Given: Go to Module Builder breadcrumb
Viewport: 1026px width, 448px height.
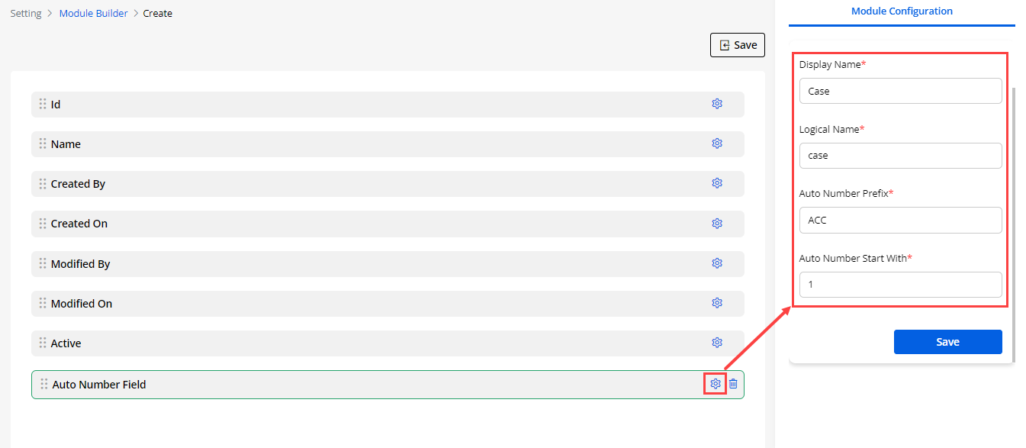Looking at the screenshot, I should pos(94,13).
